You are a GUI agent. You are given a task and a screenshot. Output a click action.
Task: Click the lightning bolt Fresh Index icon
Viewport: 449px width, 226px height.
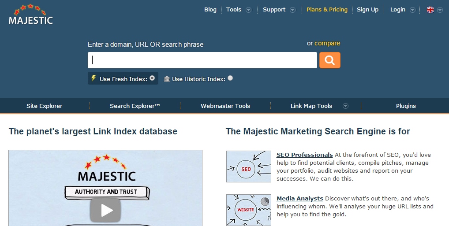pyautogui.click(x=94, y=78)
